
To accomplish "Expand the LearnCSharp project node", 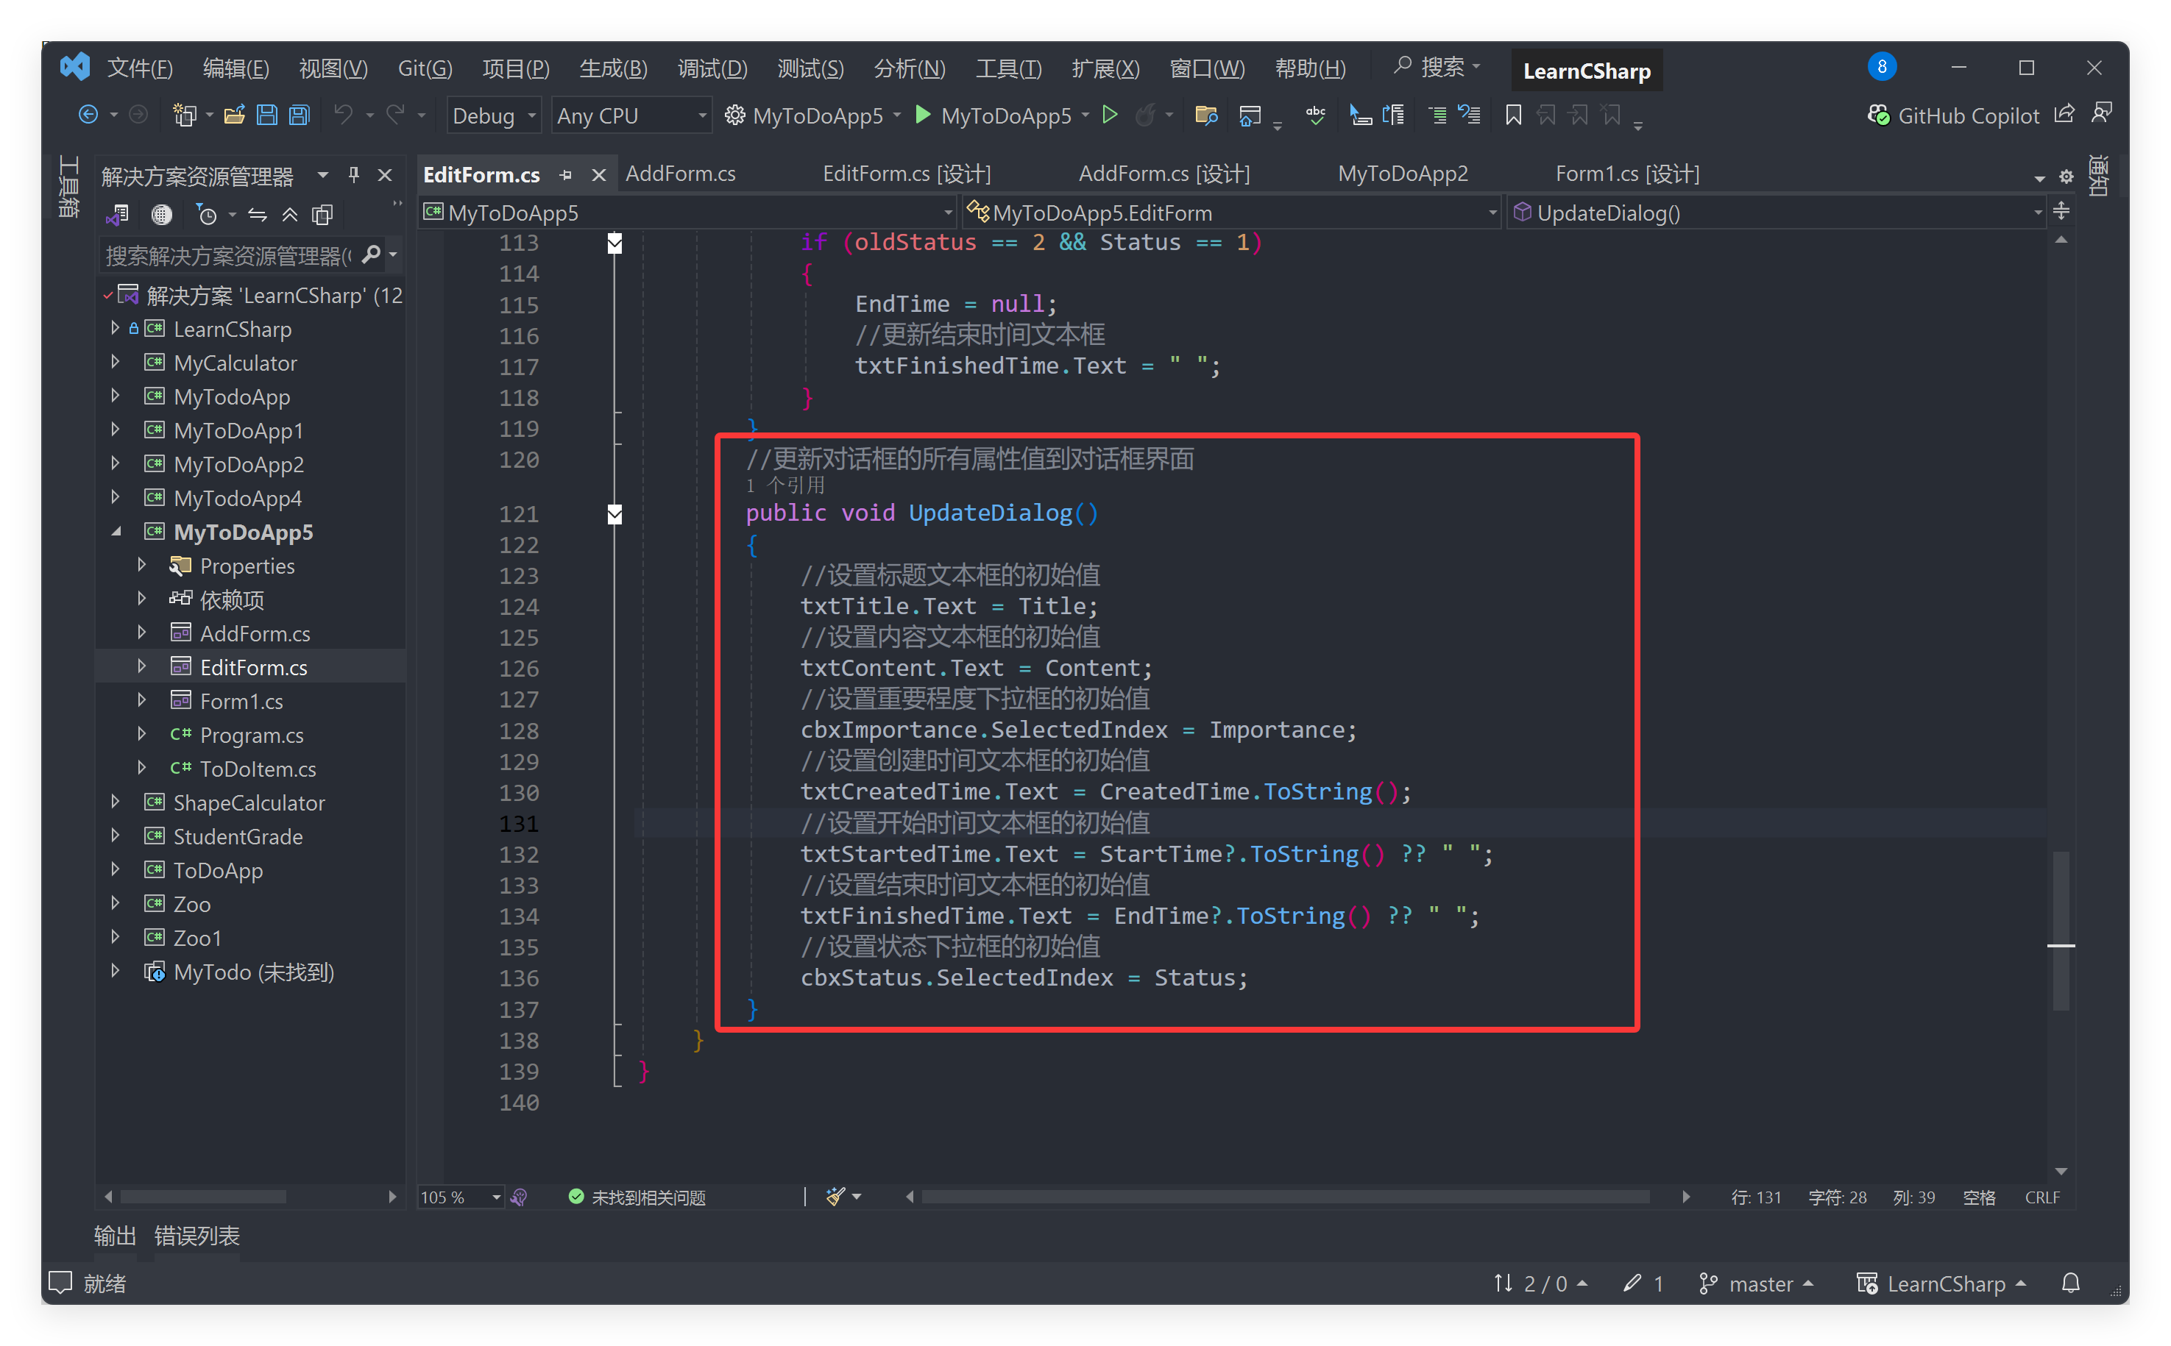I will click(x=115, y=329).
